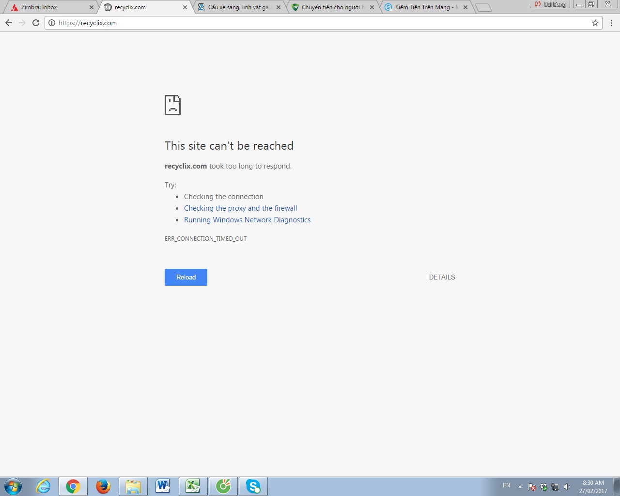Open the network connection tray icon
620x496 pixels.
click(555, 487)
